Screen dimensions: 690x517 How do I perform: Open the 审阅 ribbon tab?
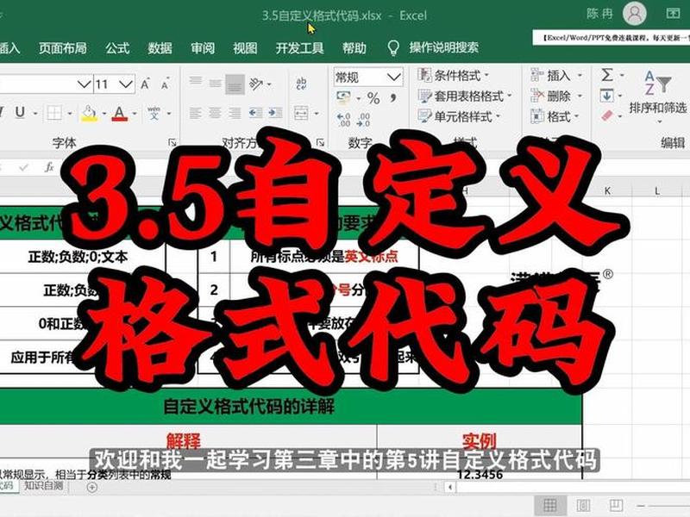(x=203, y=48)
